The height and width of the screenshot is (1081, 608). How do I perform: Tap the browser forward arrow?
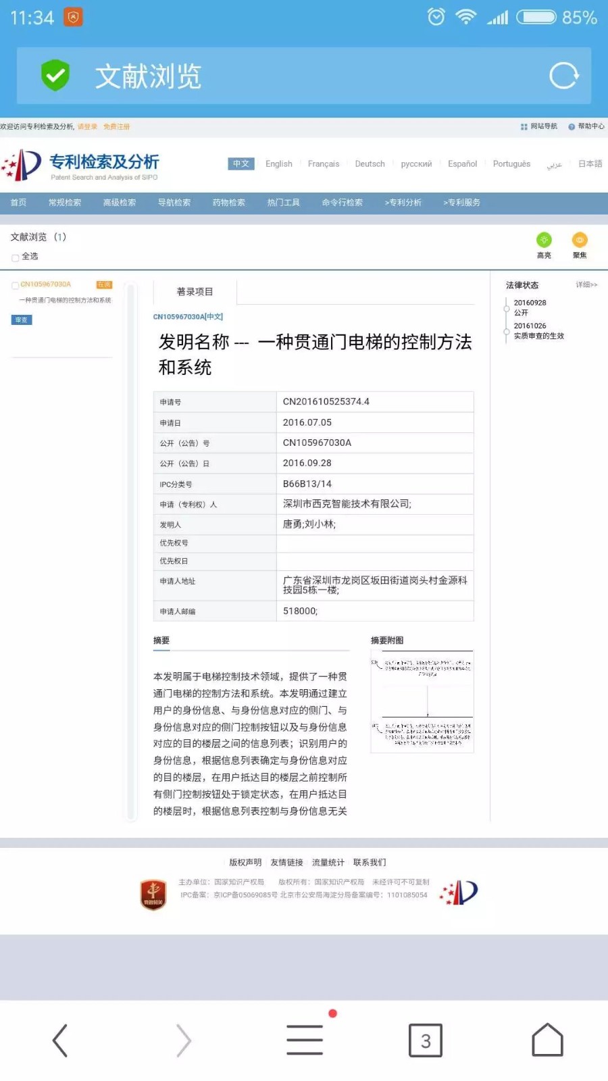pyautogui.click(x=183, y=1040)
